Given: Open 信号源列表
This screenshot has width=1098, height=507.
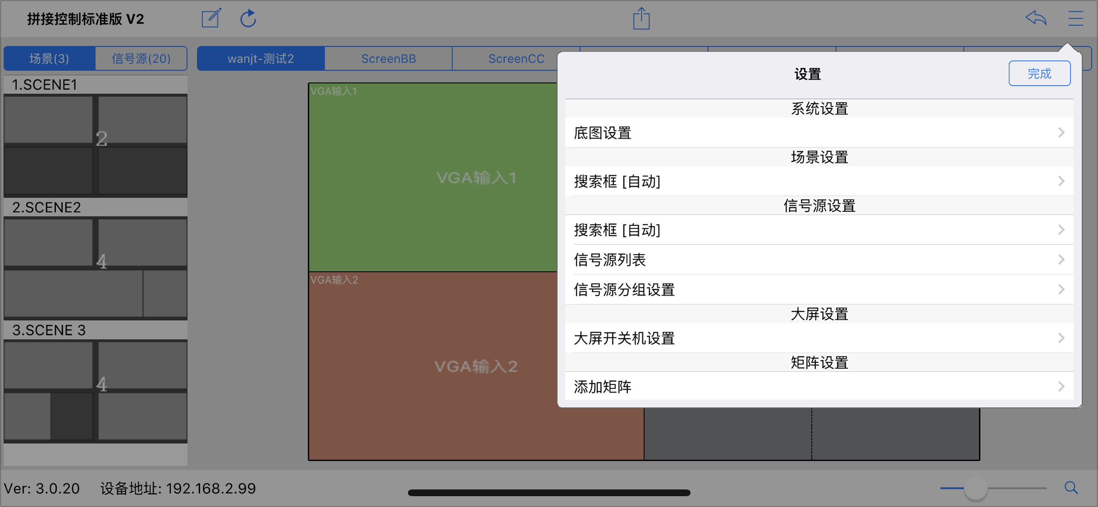Looking at the screenshot, I should pos(819,260).
